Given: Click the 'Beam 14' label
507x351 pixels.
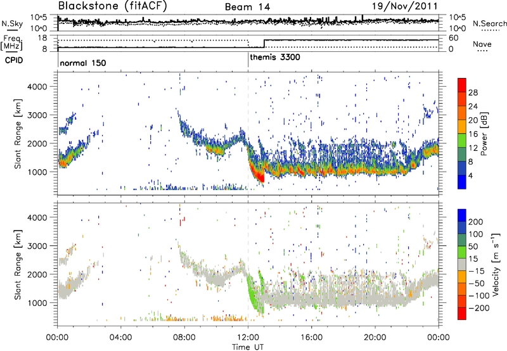Looking at the screenshot, I should [247, 7].
